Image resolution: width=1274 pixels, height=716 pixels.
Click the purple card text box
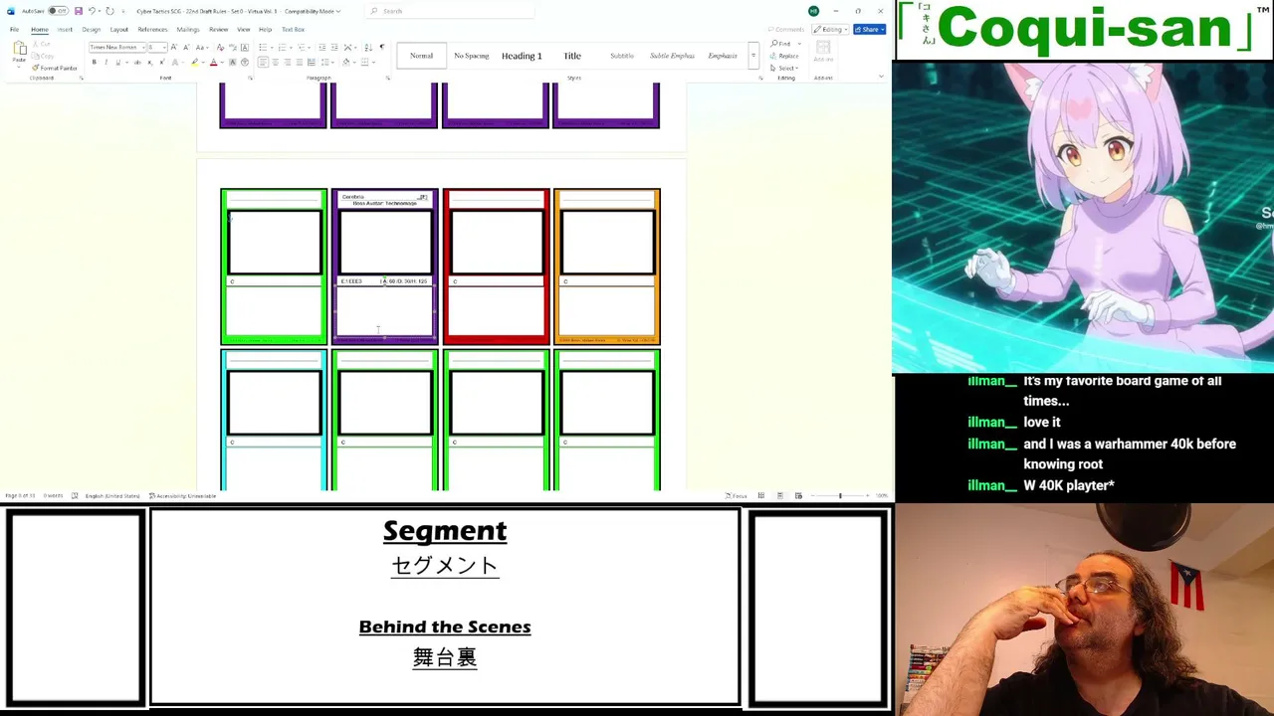point(384,311)
